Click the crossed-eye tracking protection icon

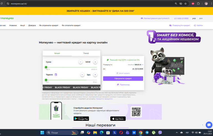click(181, 4)
